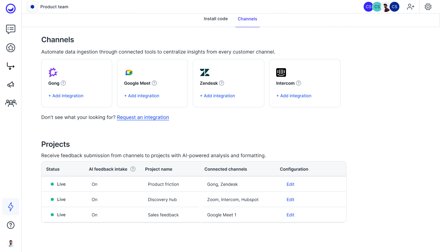The width and height of the screenshot is (440, 252).
Task: Switch to the Install code tab
Action: pyautogui.click(x=216, y=19)
